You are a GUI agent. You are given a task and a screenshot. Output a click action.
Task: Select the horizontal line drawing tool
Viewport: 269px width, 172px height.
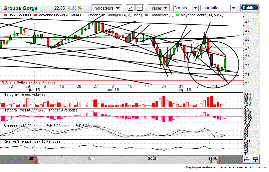coord(139,8)
